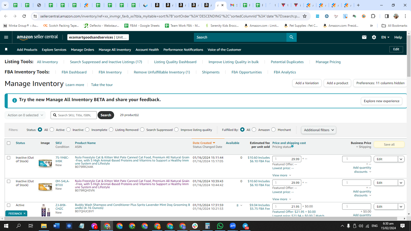The image size is (411, 231).
Task: Open the Chrome extensions puzzle icon
Action: coord(373,16)
